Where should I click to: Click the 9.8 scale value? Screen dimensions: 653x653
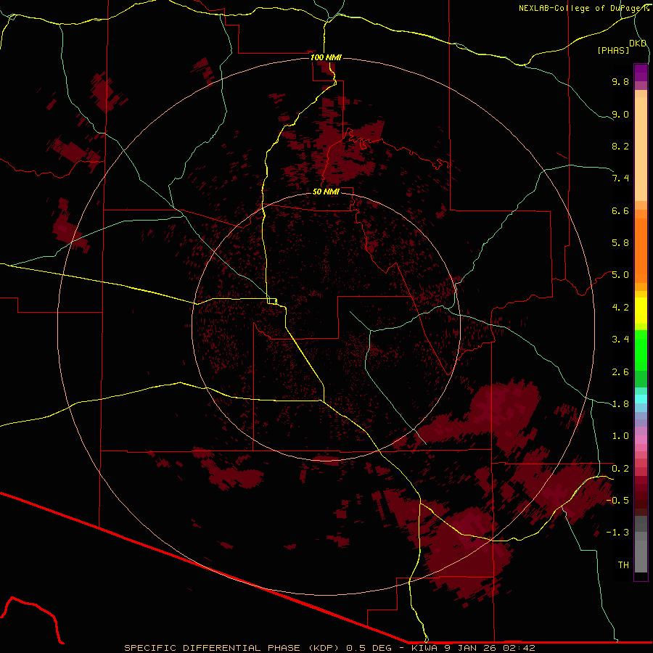620,81
